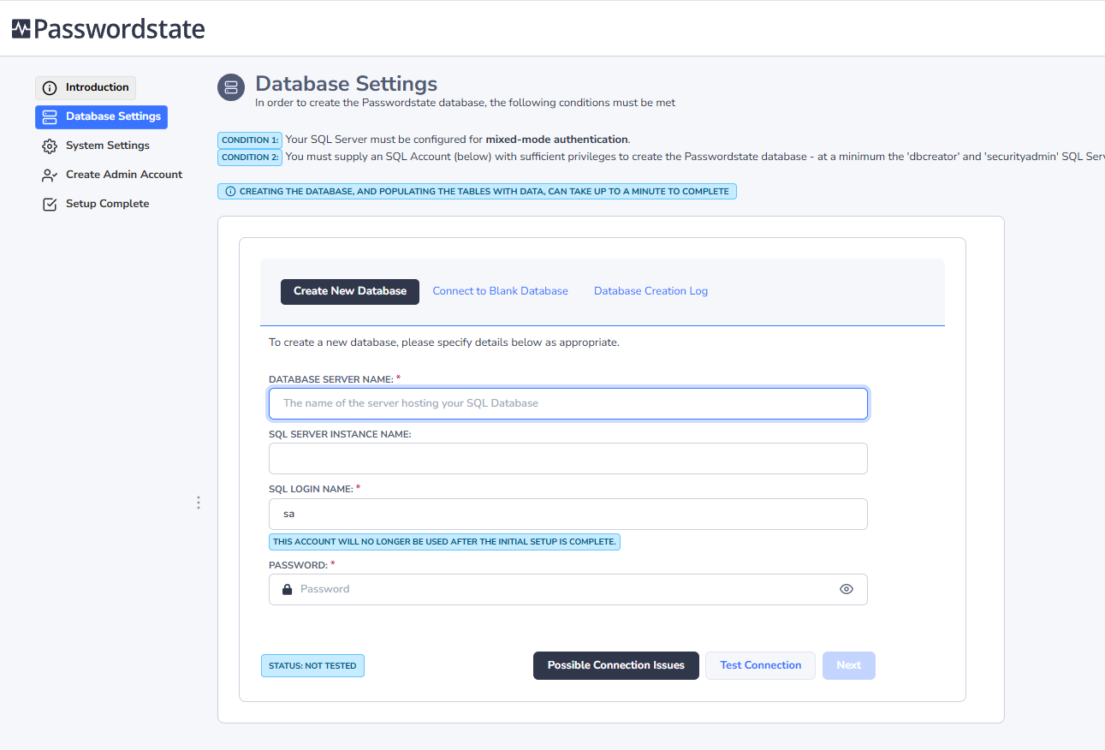Image resolution: width=1105 pixels, height=750 pixels.
Task: Click the SQL LOGIN NAME label
Action: pyautogui.click(x=311, y=489)
